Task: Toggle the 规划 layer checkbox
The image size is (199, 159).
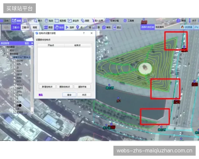Action: (x=8, y=50)
